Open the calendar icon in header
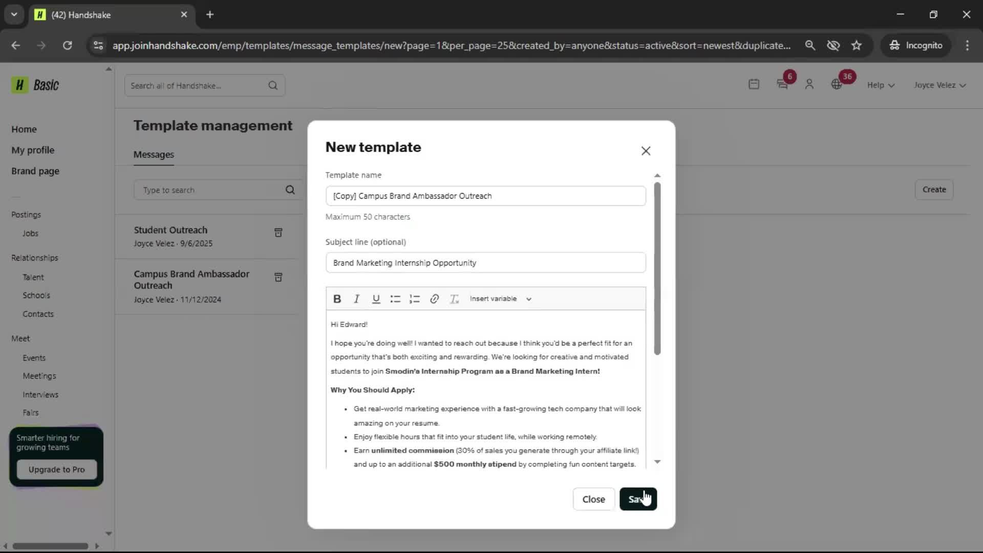 click(x=754, y=84)
